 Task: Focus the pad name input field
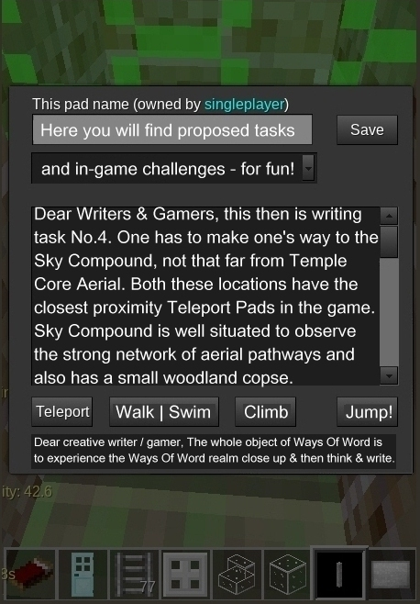[x=172, y=129]
